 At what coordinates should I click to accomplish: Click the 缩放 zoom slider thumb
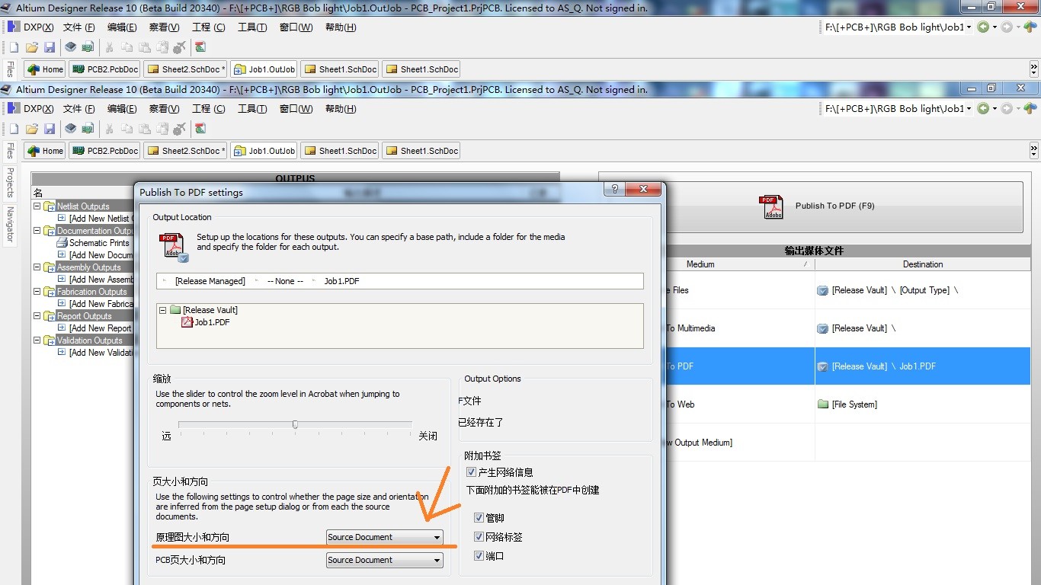coord(295,424)
